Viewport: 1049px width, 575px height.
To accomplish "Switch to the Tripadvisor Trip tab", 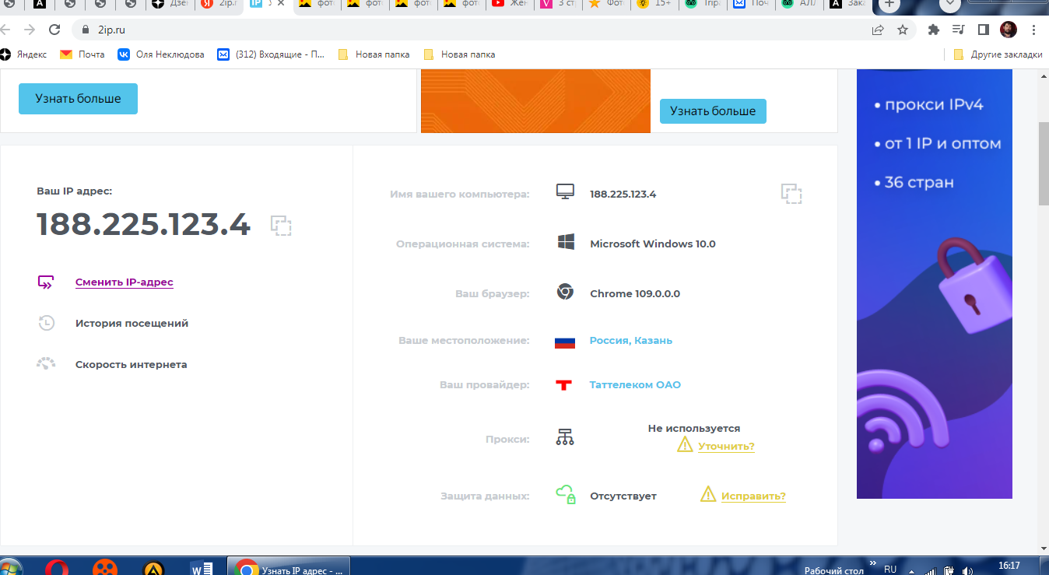I will tap(702, 4).
